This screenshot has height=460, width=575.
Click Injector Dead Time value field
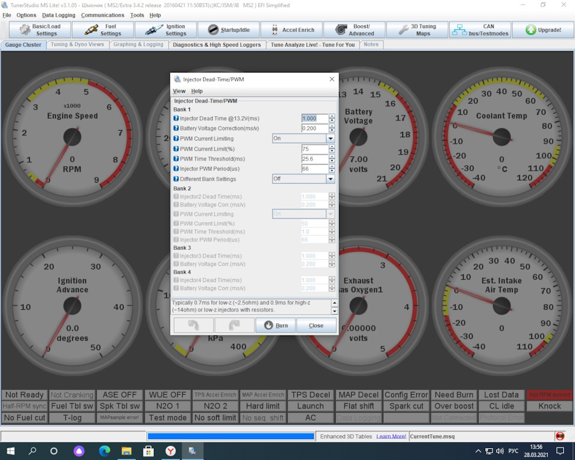tap(314, 119)
